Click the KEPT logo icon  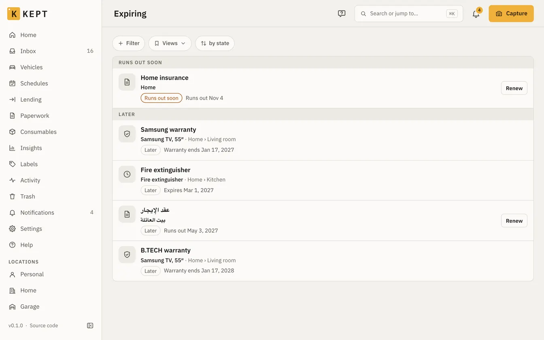point(13,14)
